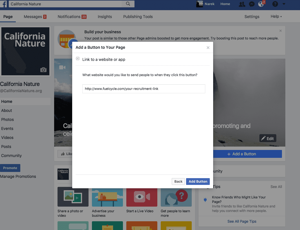Click the Link to website icon
The height and width of the screenshot is (230, 300).
(78, 59)
